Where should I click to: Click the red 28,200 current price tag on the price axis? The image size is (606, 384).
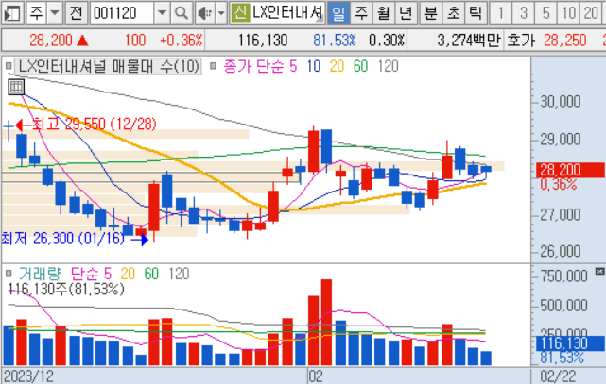[x=570, y=170]
